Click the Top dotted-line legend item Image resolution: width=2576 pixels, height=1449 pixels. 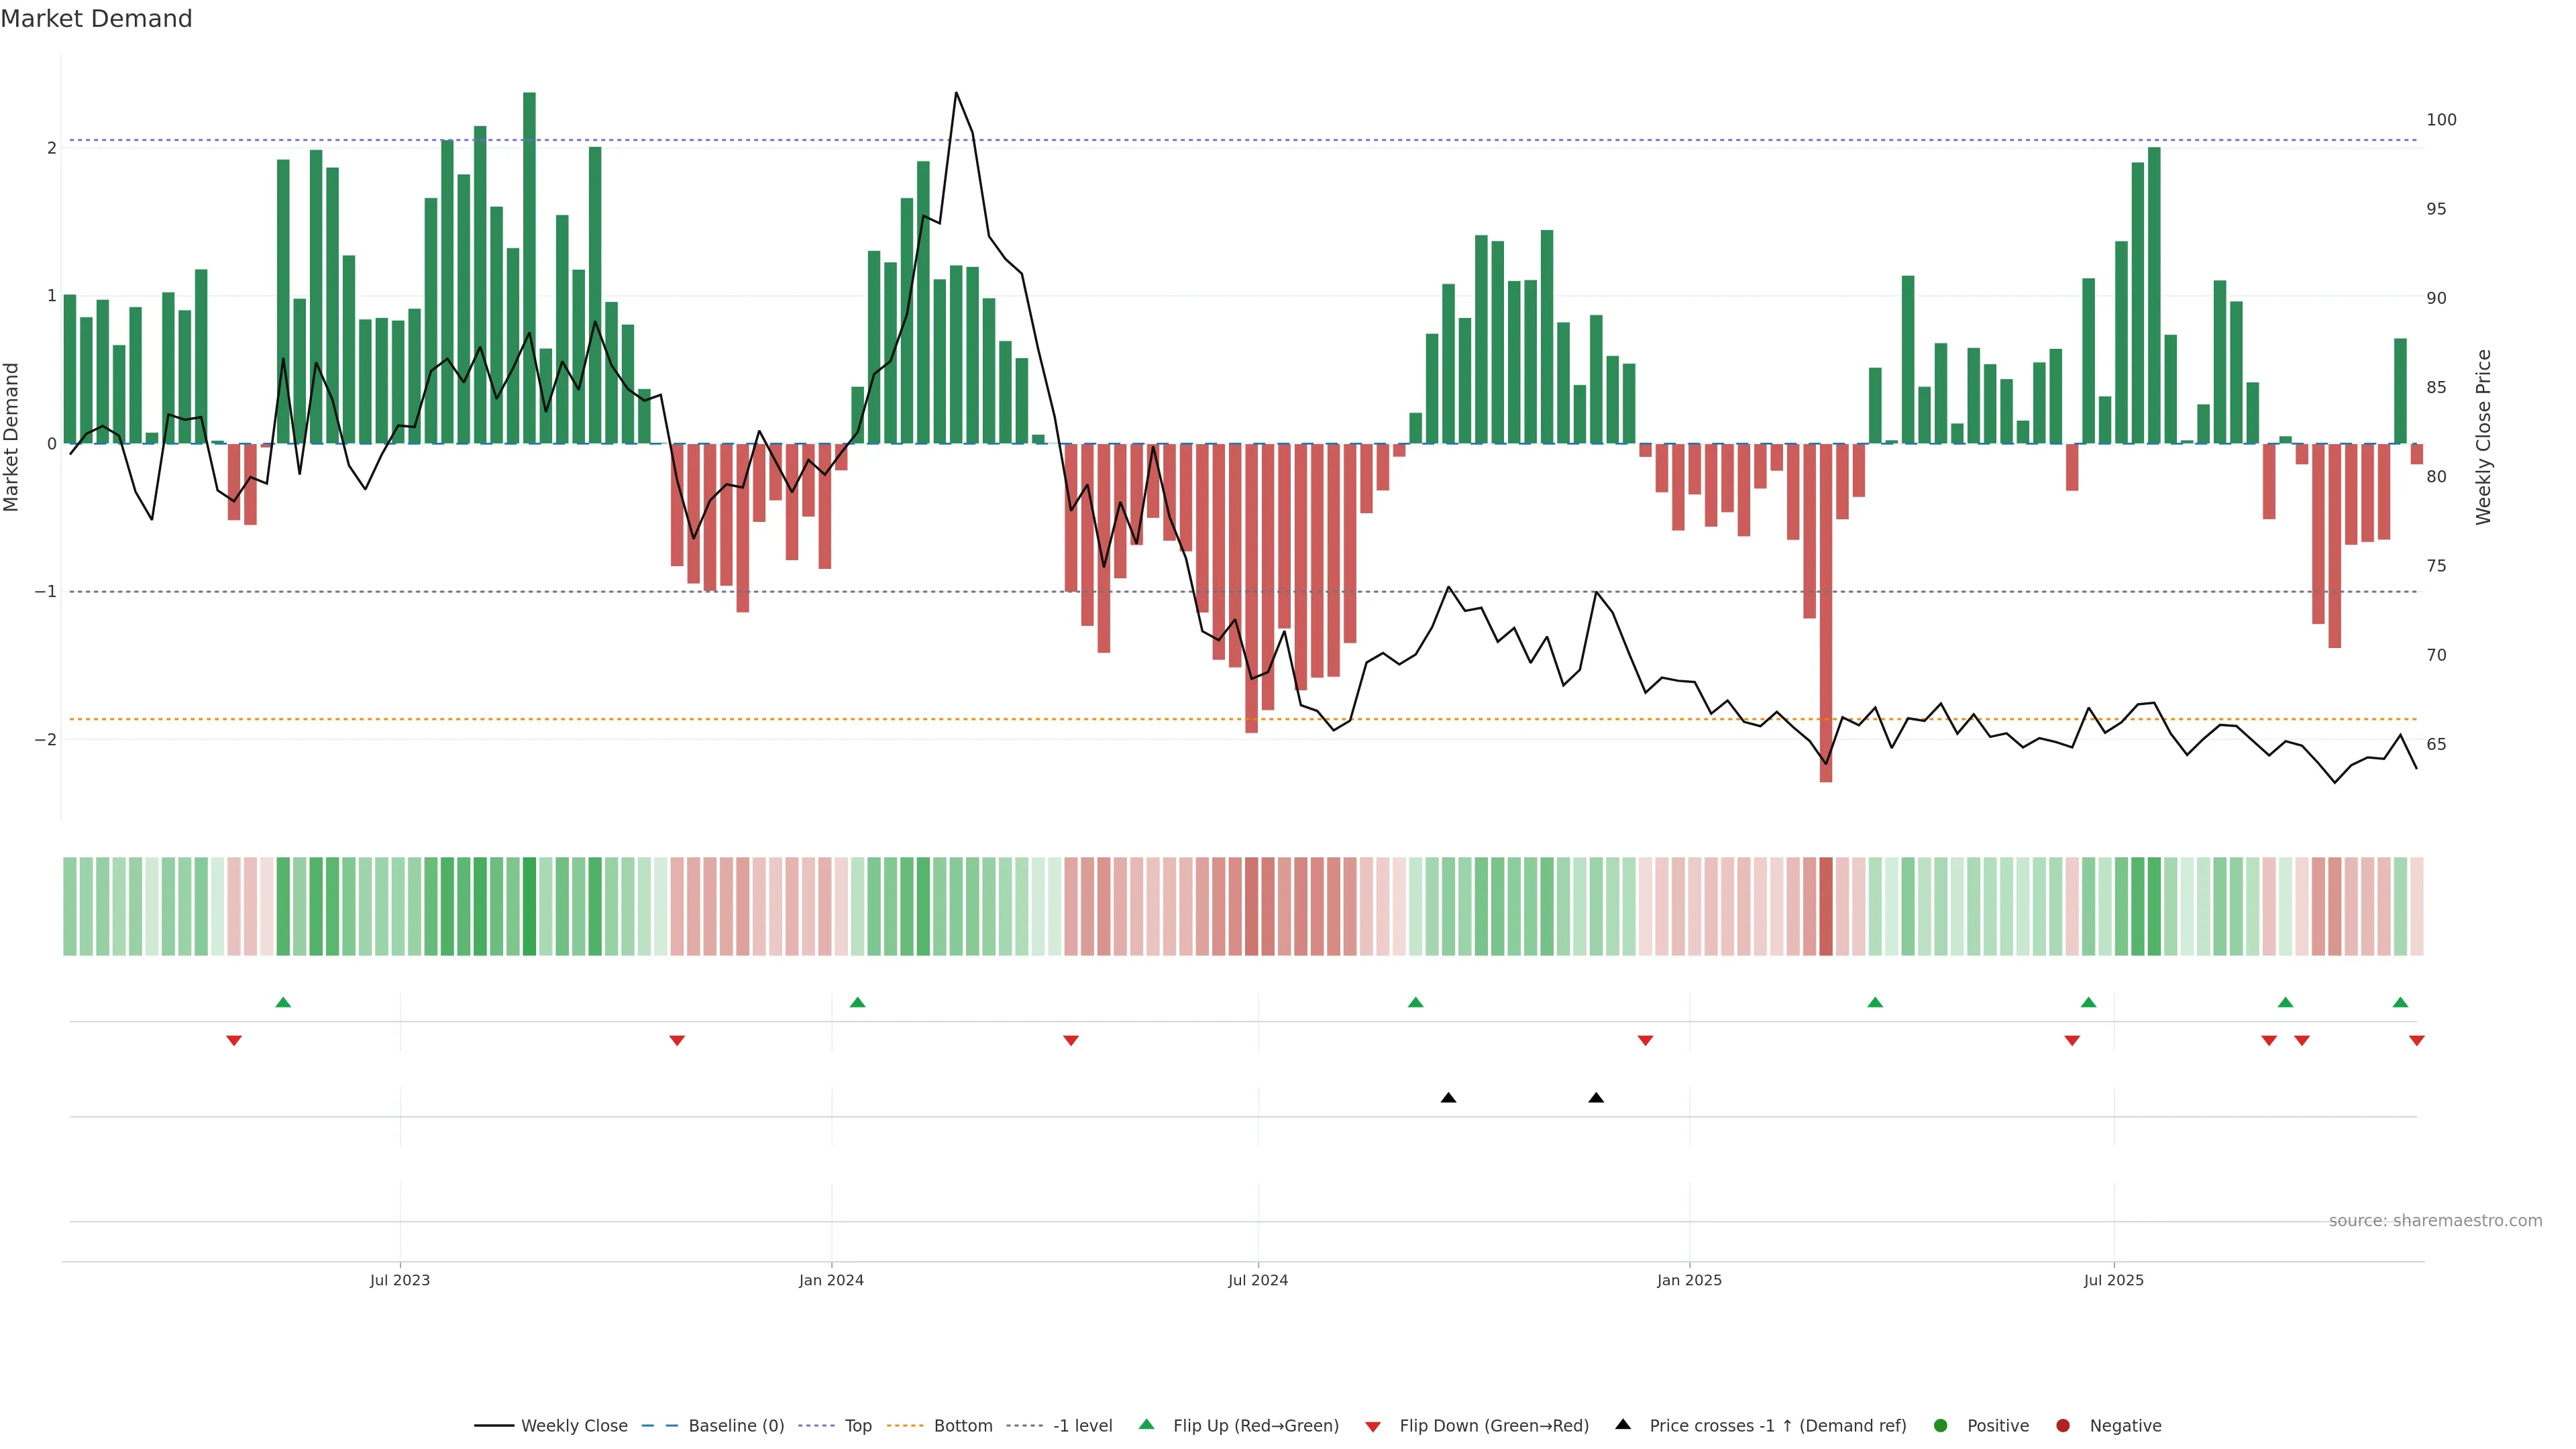(x=857, y=1426)
